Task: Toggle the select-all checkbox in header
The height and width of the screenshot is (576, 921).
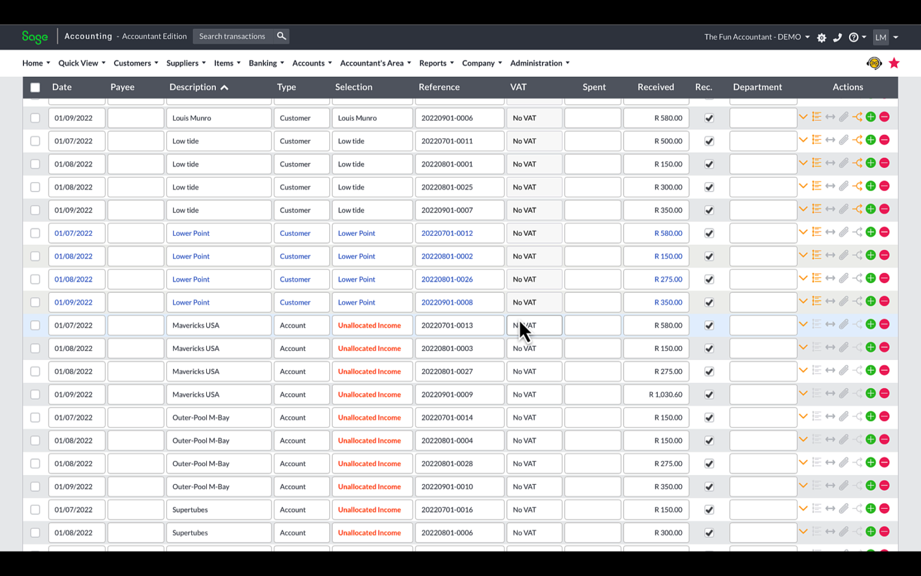Action: pyautogui.click(x=35, y=87)
